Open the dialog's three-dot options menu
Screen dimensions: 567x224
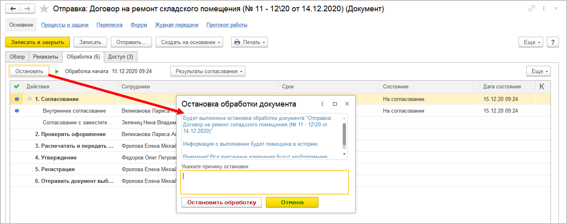point(322,104)
